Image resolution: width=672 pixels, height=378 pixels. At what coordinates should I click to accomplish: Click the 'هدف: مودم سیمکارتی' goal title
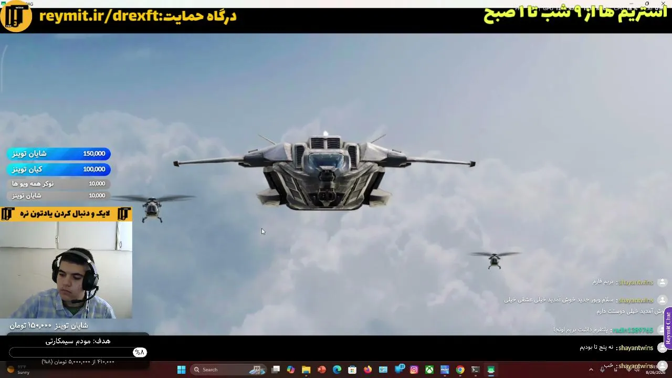[78, 341]
